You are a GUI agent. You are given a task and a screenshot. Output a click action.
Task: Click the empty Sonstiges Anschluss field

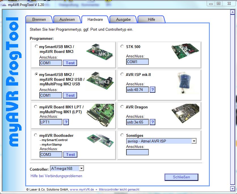pyautogui.click(x=137, y=152)
